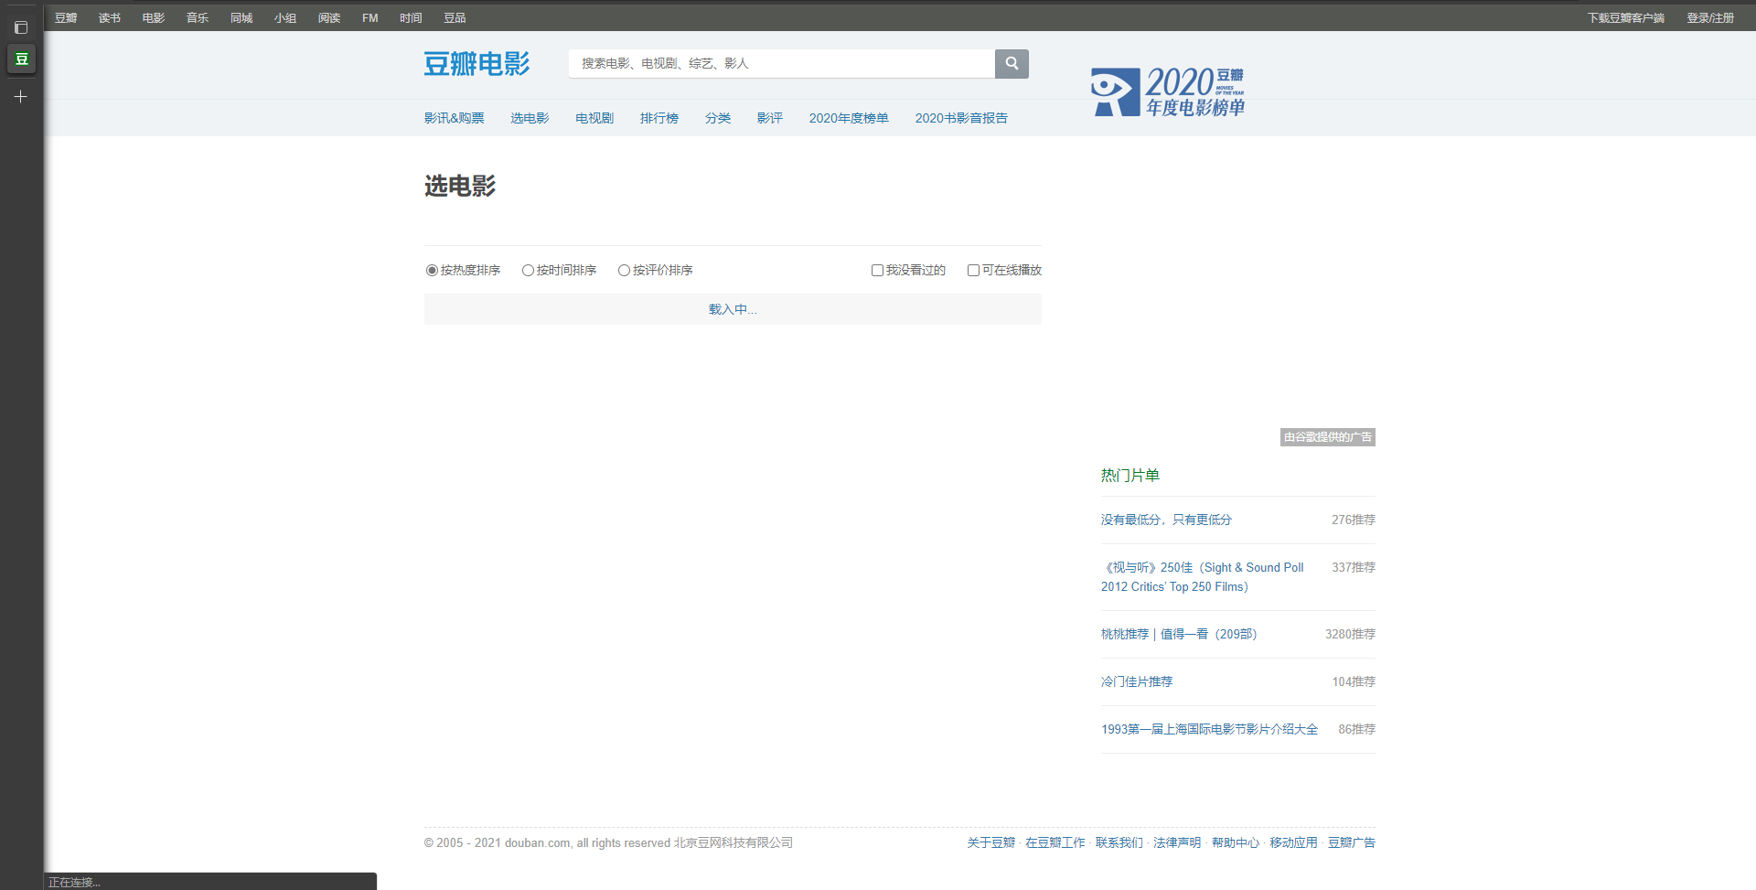Click the search magnifier button
Image resolution: width=1756 pixels, height=890 pixels.
[x=1012, y=63]
